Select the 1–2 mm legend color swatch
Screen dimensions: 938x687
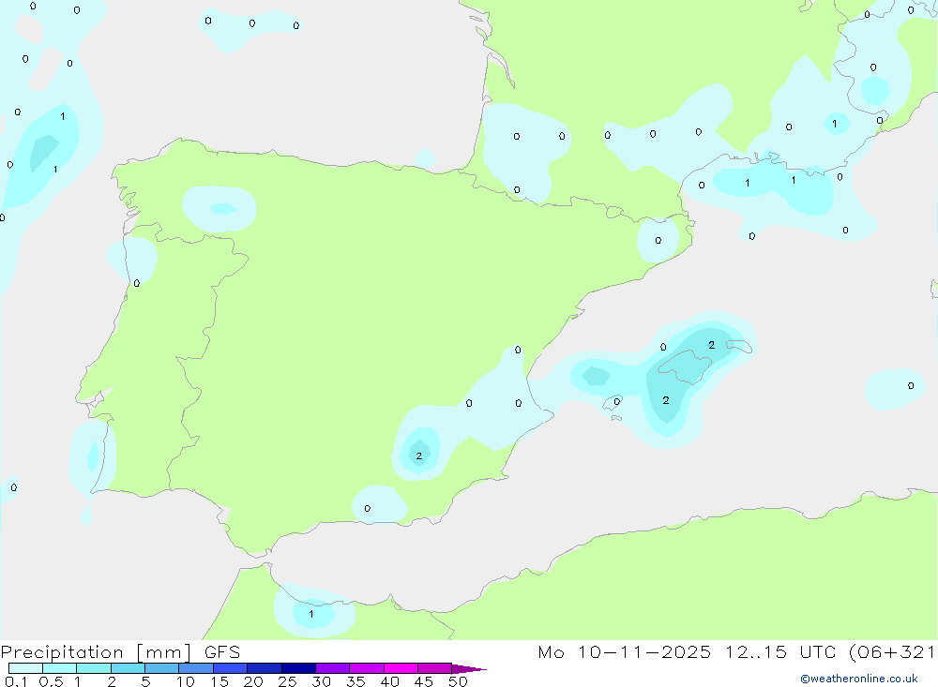93,668
